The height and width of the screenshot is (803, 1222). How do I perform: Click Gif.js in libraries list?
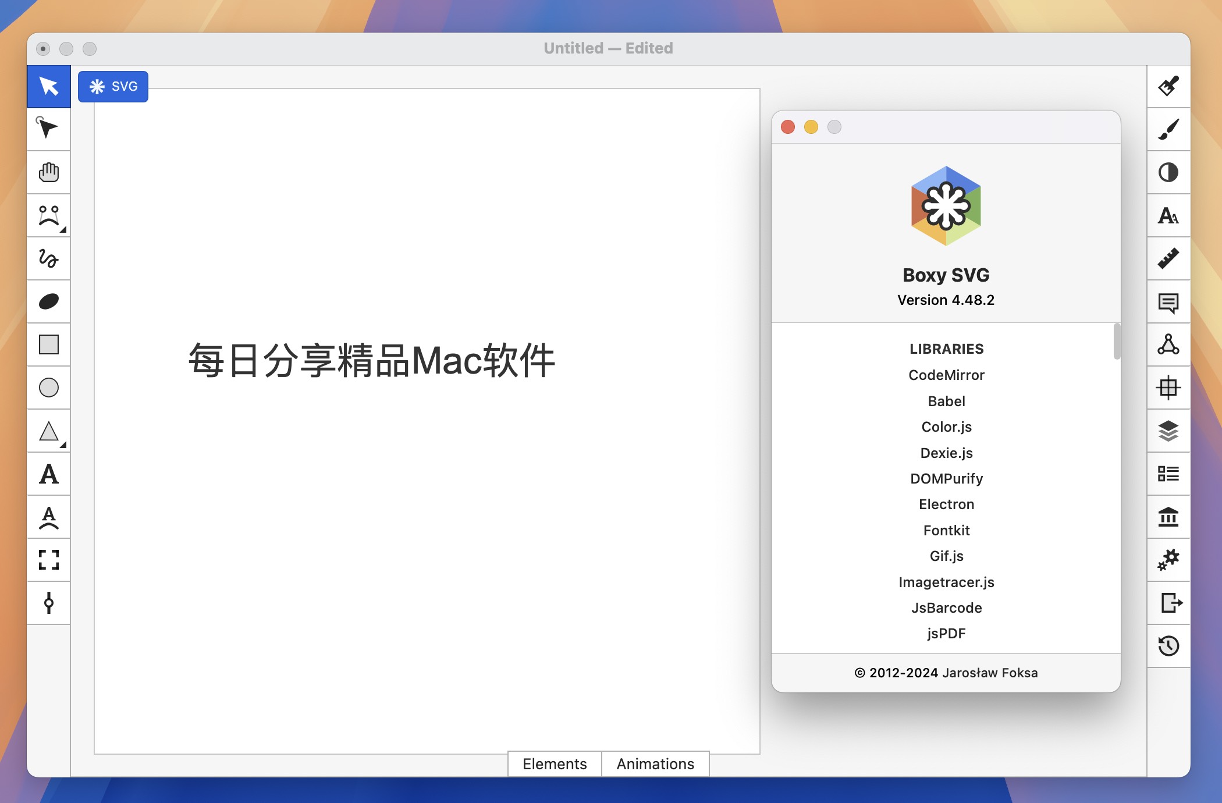(946, 556)
